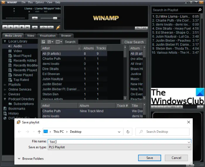Viewport: 205px width, 167px height.
Task: Expand the Online Services tree node
Action: point(5,89)
